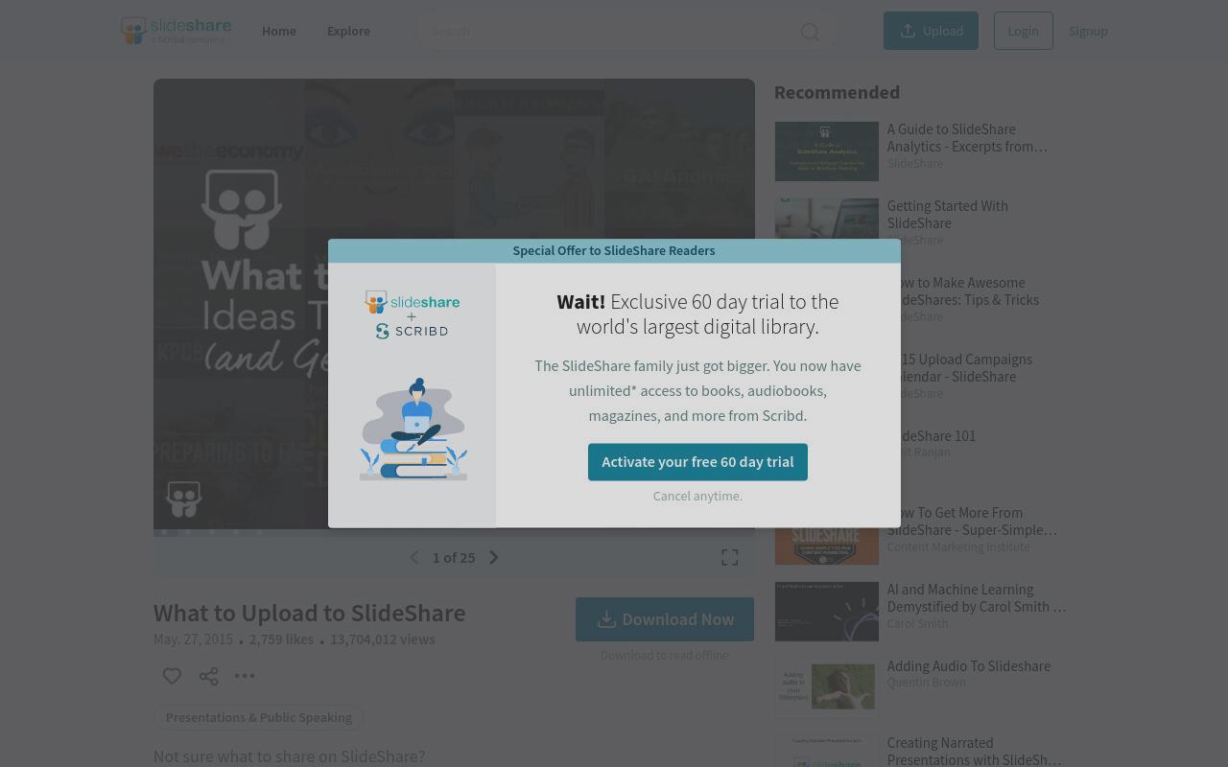The height and width of the screenshot is (767, 1228).
Task: Activate your free 60 day trial
Action: (697, 461)
